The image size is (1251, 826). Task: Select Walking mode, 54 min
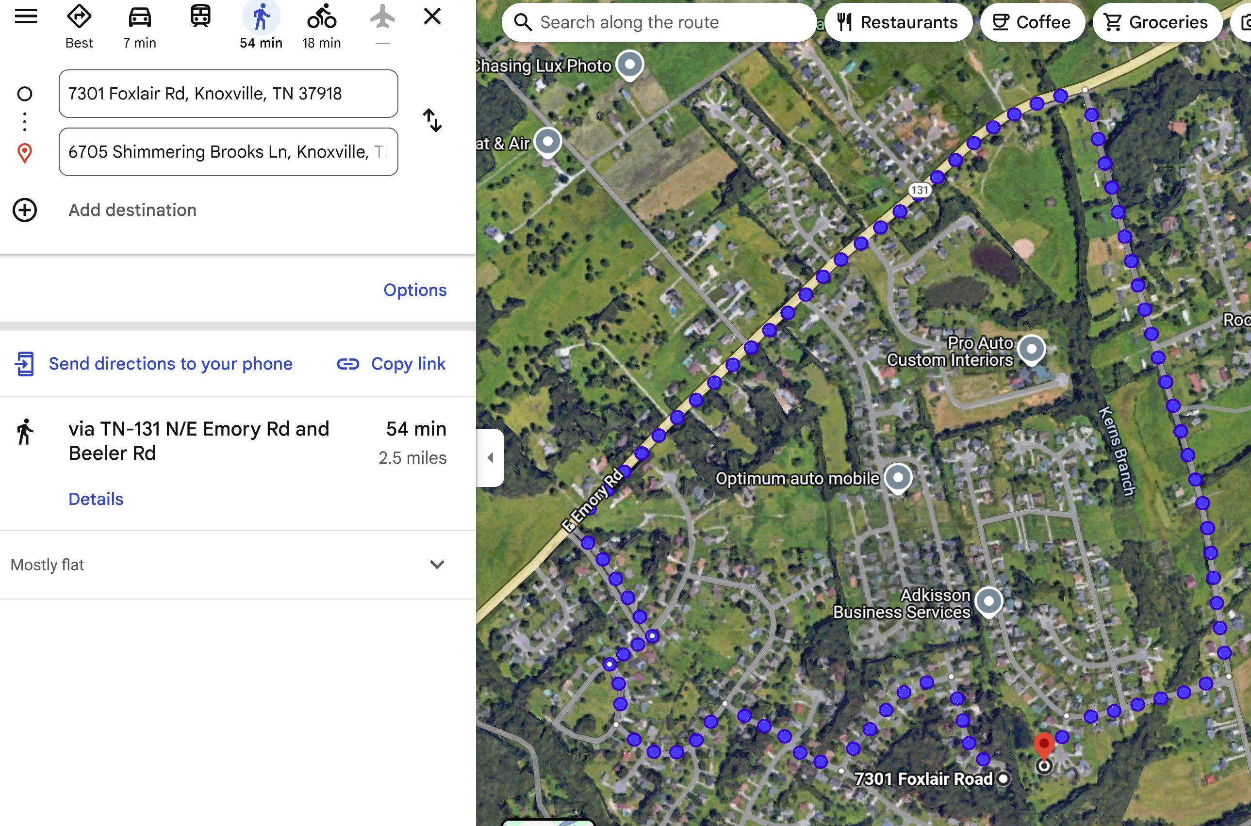(x=261, y=26)
